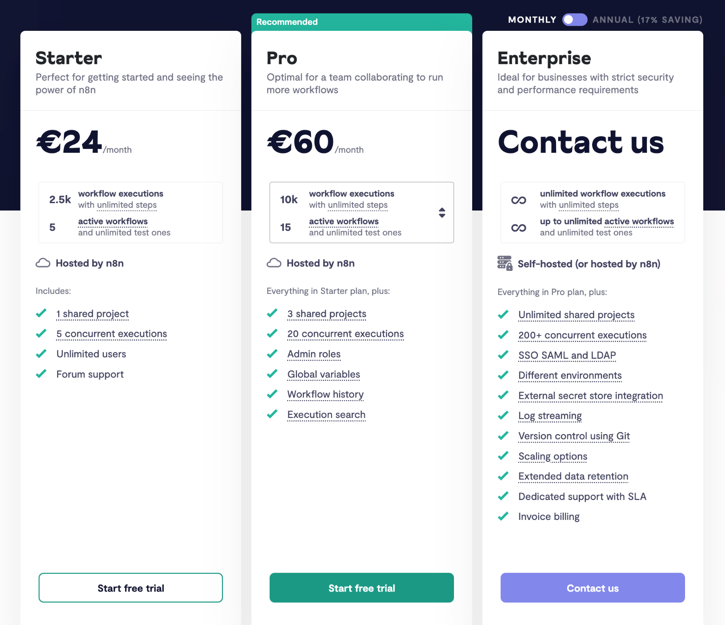Start free trial for Starter plan

(131, 588)
